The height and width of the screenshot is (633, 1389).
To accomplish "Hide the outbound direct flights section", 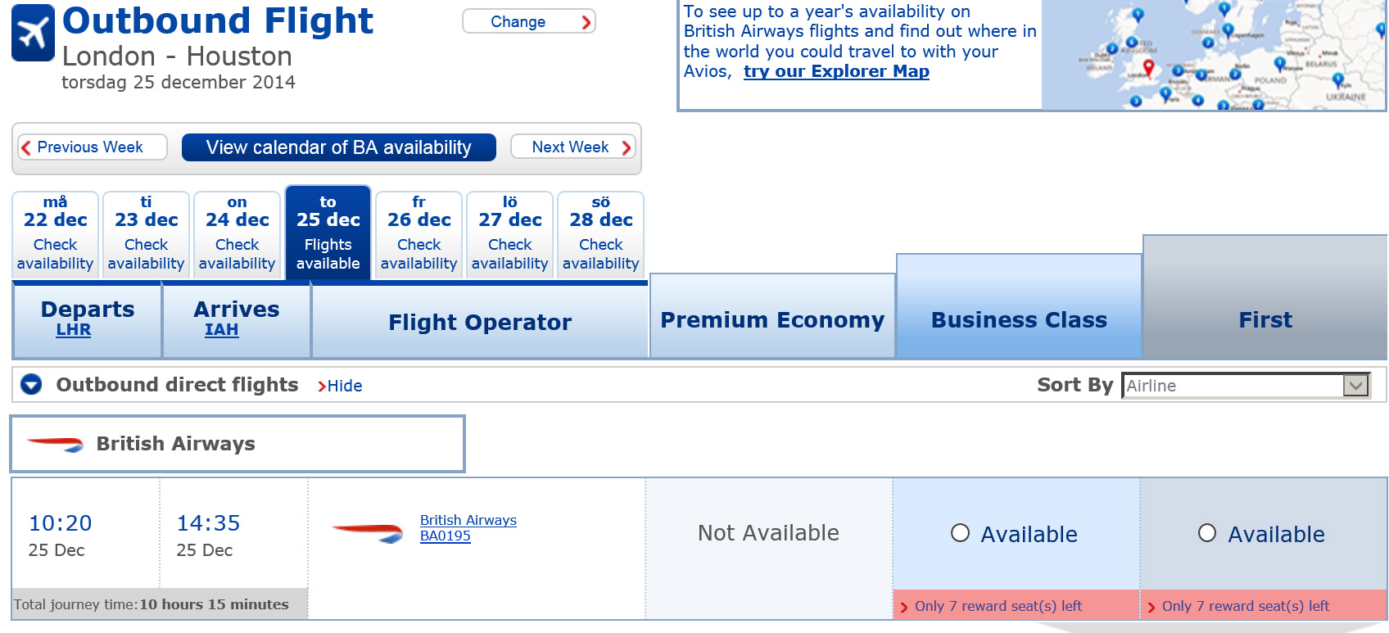I will coord(340,386).
